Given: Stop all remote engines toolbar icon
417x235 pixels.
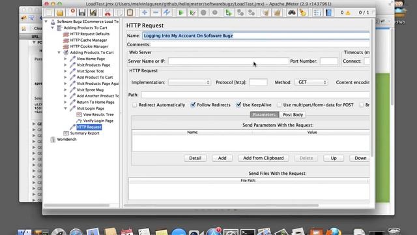Looking at the screenshot, I should point(240,12).
